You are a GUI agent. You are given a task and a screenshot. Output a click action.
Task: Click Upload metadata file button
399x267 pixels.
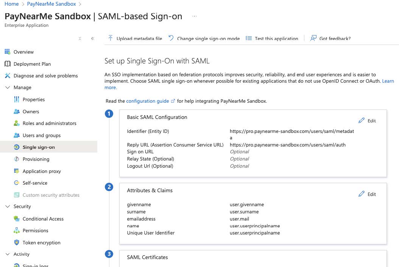point(135,38)
